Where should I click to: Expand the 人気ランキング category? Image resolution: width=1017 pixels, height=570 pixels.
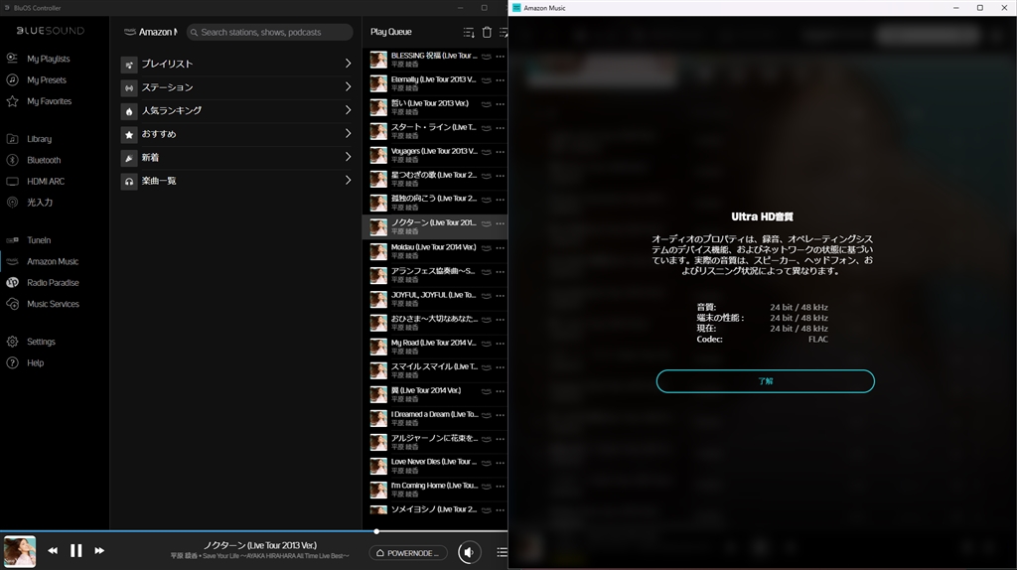click(x=236, y=110)
